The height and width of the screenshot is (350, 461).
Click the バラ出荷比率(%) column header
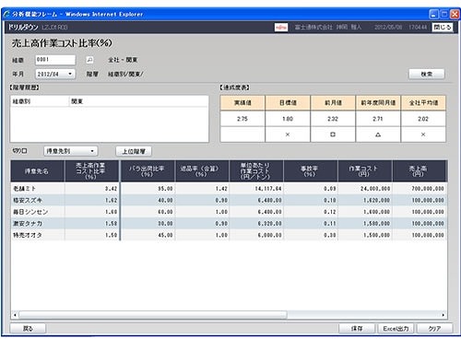[x=148, y=171]
